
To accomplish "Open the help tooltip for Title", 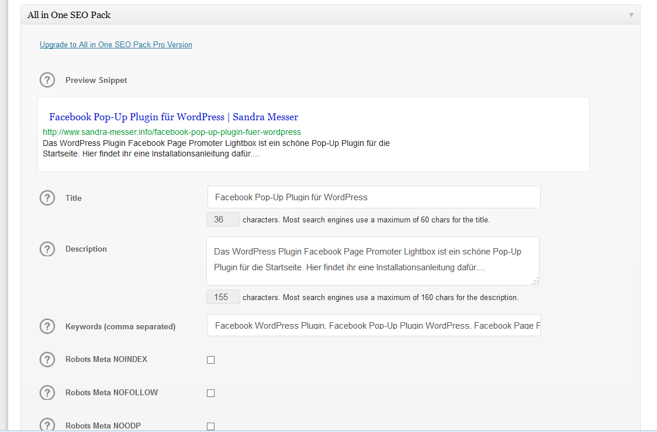I will pos(47,198).
